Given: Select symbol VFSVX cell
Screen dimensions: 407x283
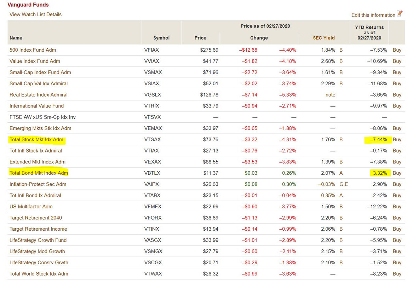Looking at the screenshot, I should 153,117.
